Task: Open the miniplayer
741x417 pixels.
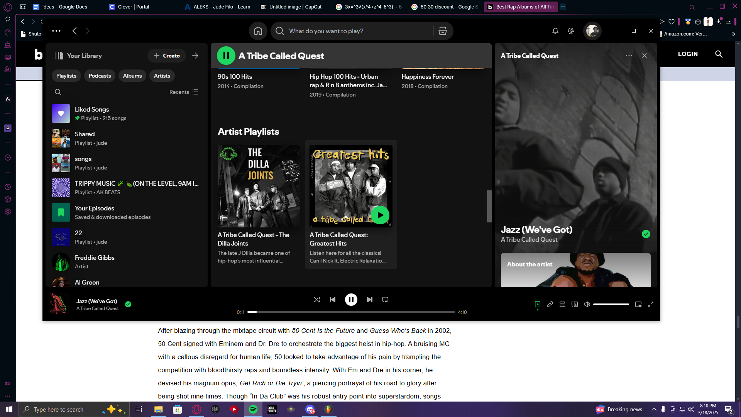Action: tap(638, 304)
